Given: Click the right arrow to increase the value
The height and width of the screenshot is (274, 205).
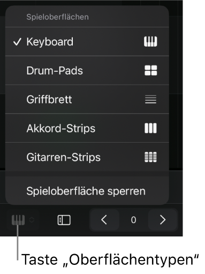Looking at the screenshot, I should (163, 220).
